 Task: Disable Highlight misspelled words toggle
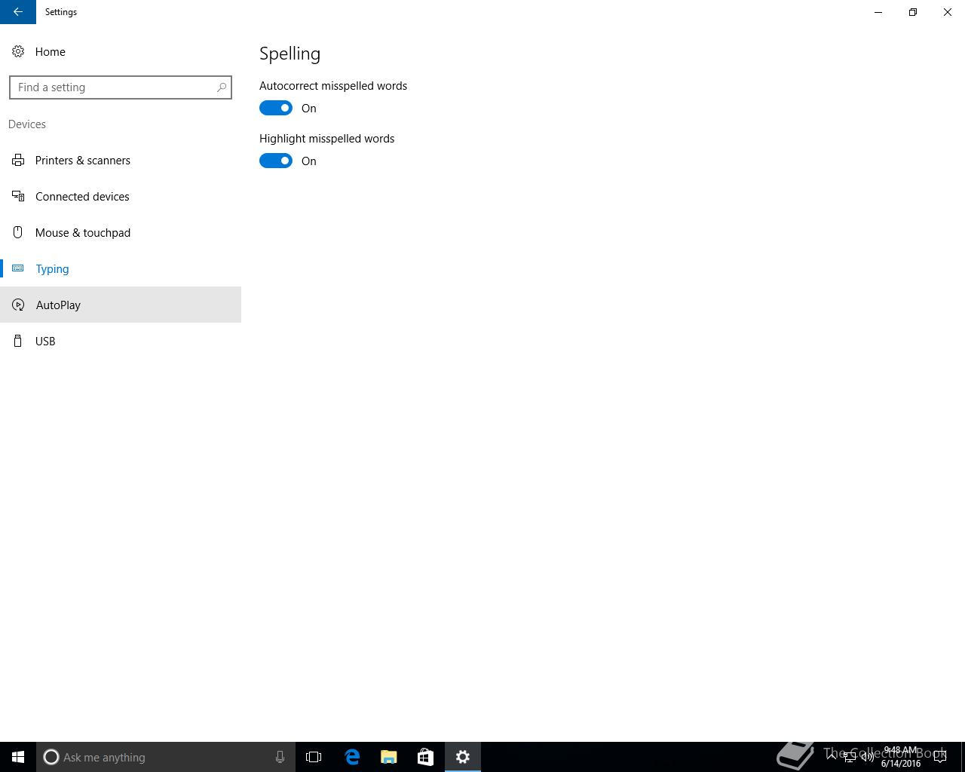pos(276,161)
